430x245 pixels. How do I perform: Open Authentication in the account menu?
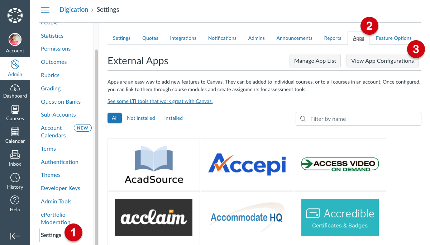[59, 162]
